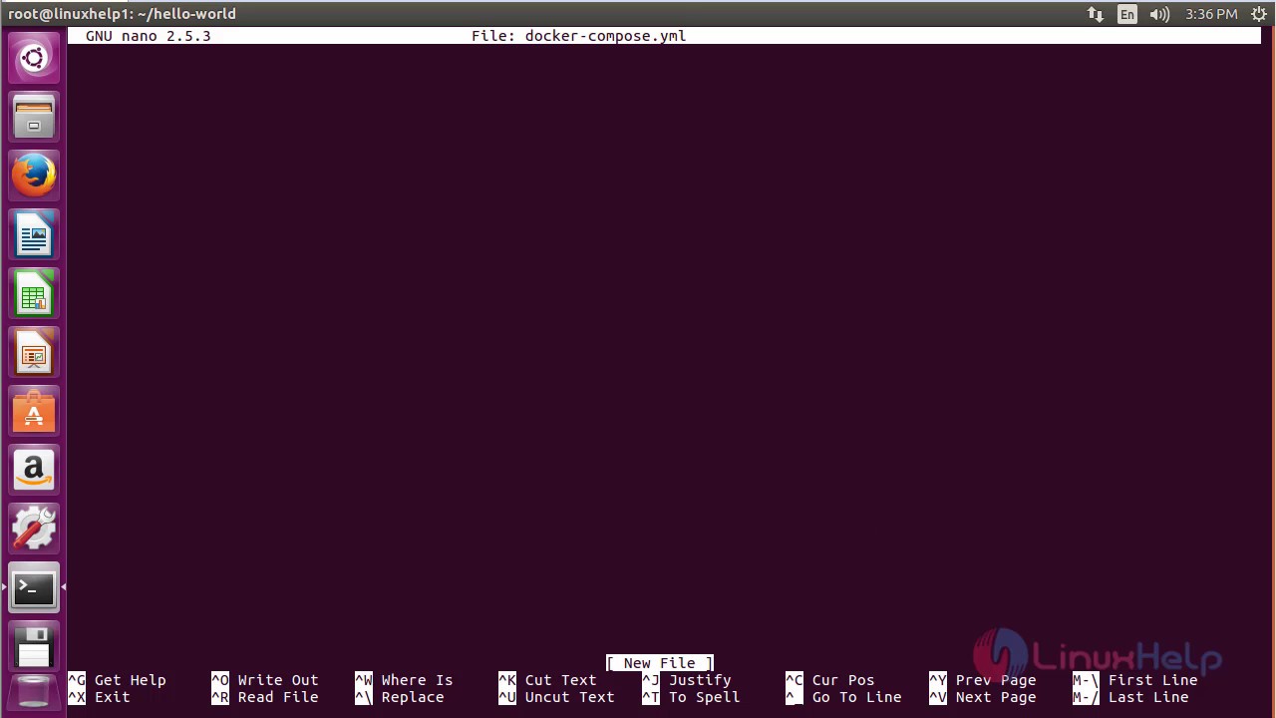The image size is (1276, 718).
Task: Open the 3:36 PM clock menu
Action: [x=1211, y=14]
